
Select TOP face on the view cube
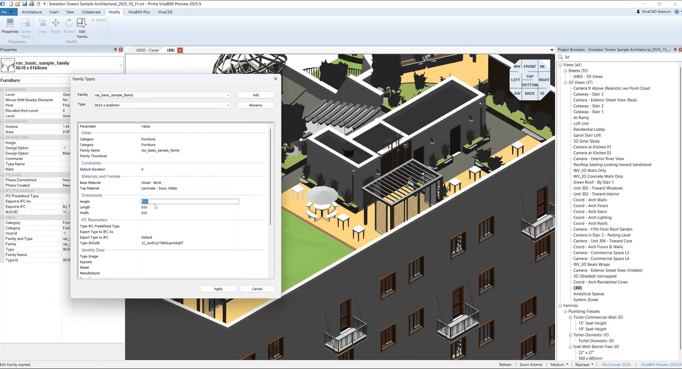529,77
